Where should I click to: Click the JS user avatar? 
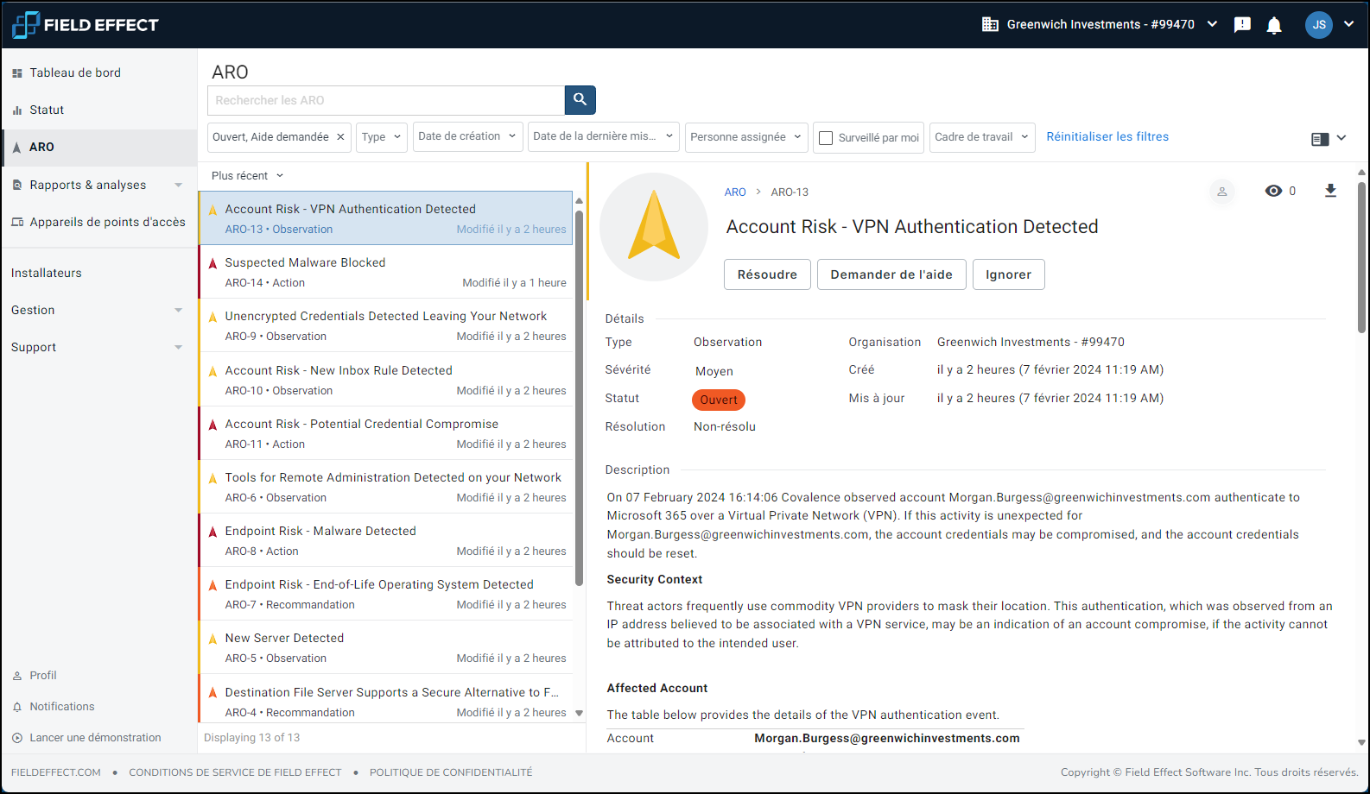[1319, 25]
